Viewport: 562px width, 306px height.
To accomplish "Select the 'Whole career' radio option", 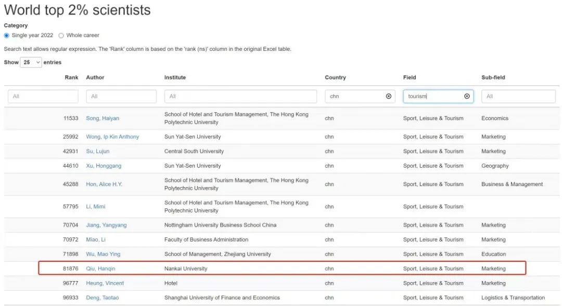I will click(61, 35).
